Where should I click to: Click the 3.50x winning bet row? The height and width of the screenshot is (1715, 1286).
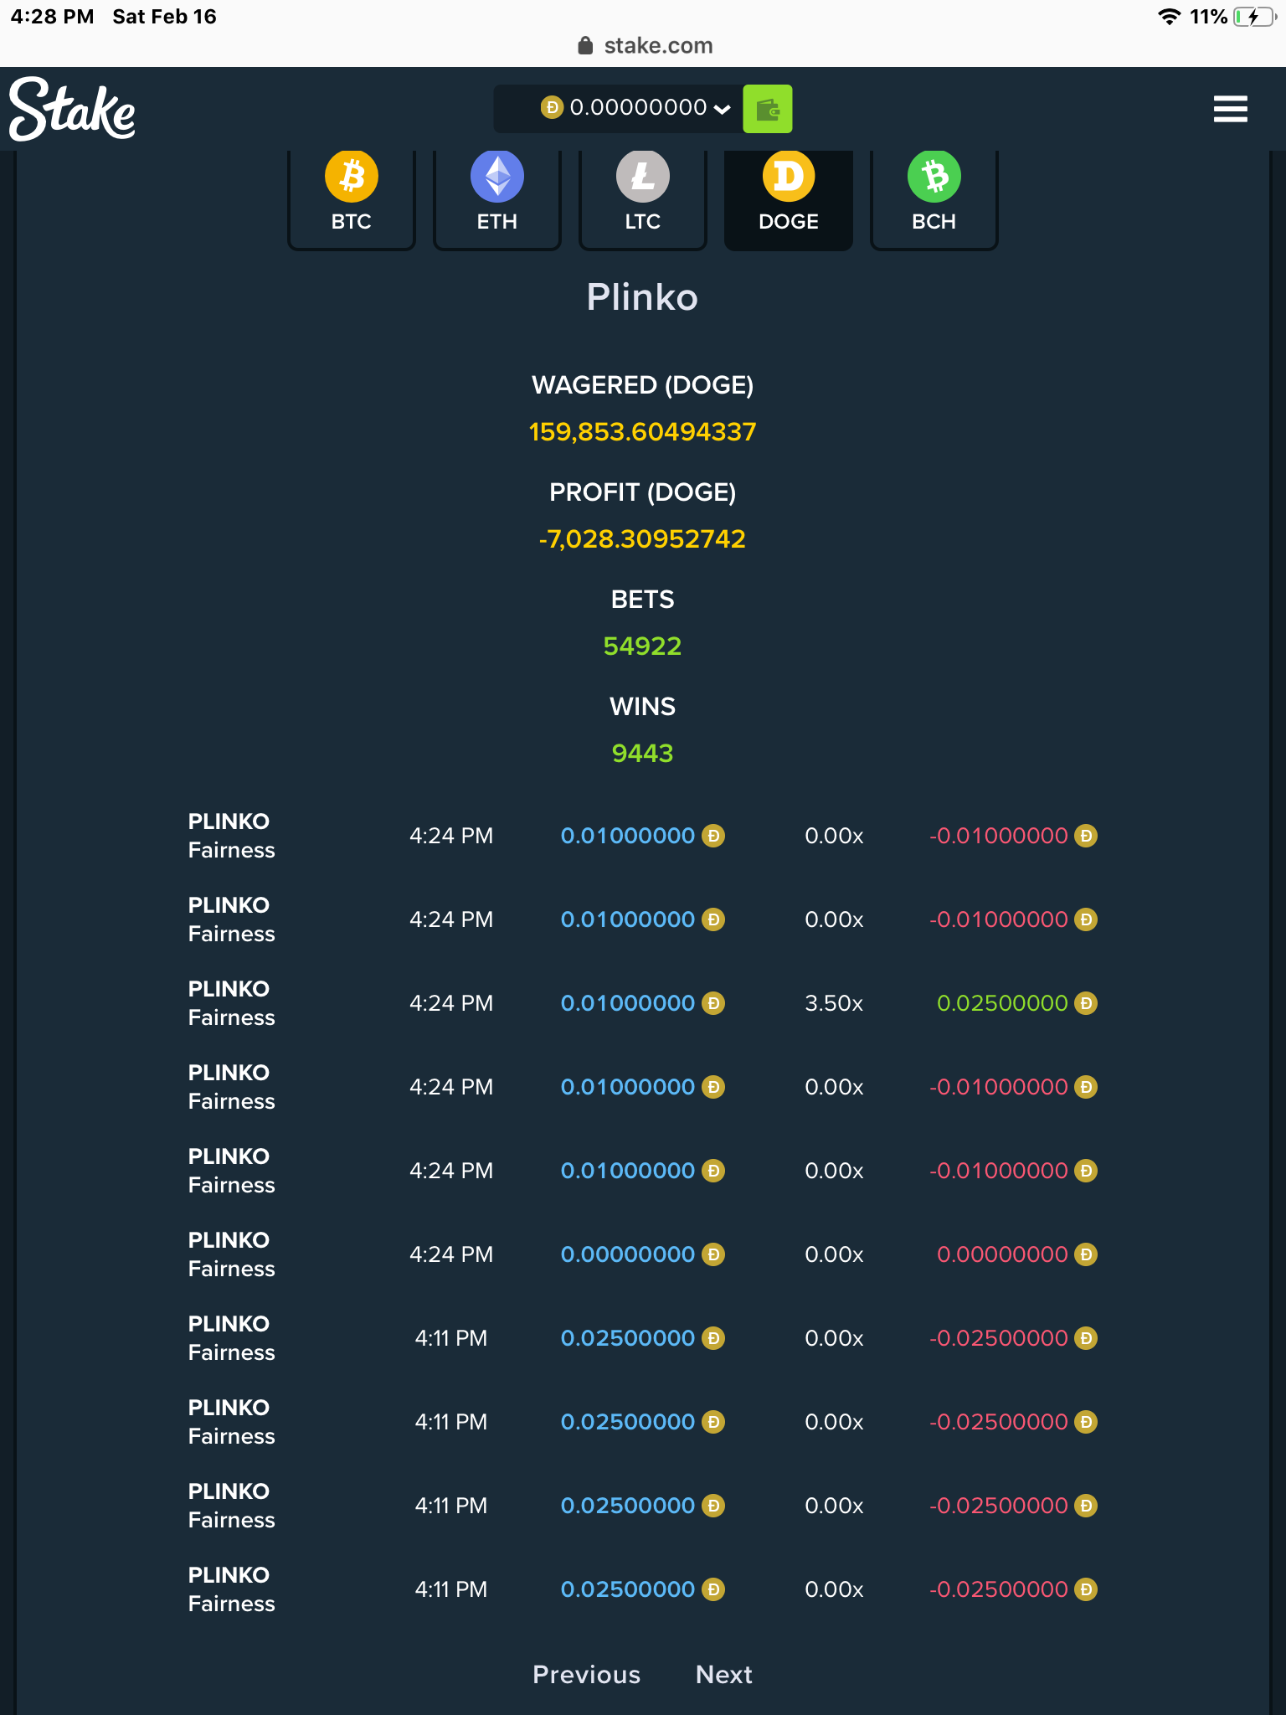643,1002
